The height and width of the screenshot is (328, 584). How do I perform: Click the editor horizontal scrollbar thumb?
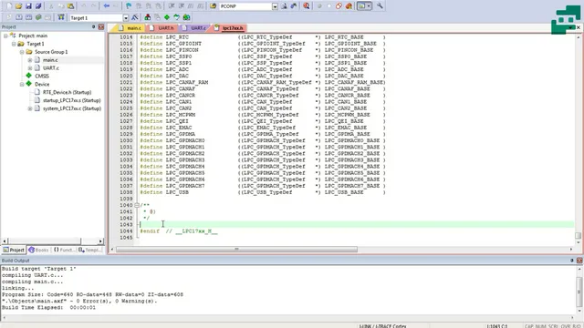[236, 249]
